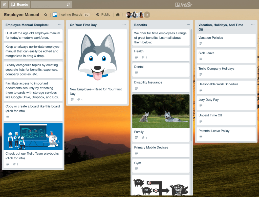
Task: Click the Trello logo in header
Action: 184,5
